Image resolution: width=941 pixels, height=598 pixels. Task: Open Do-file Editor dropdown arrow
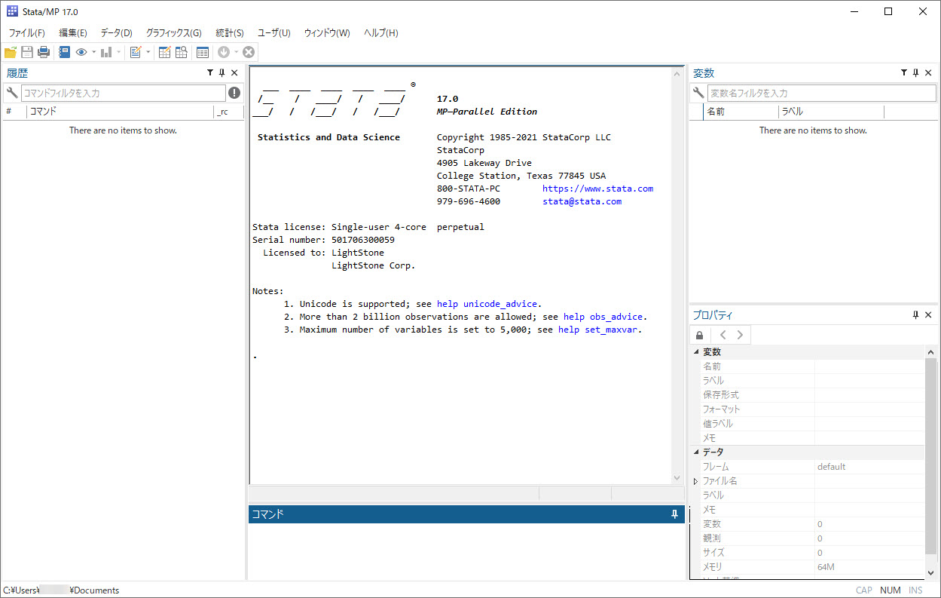click(x=148, y=52)
